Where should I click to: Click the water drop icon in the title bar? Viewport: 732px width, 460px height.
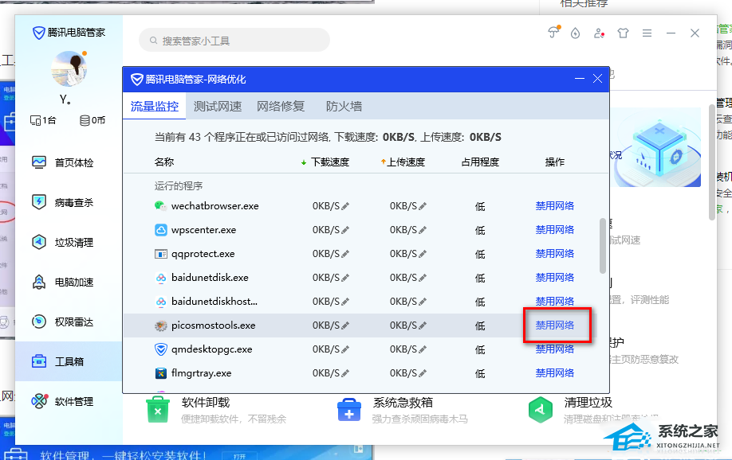575,33
